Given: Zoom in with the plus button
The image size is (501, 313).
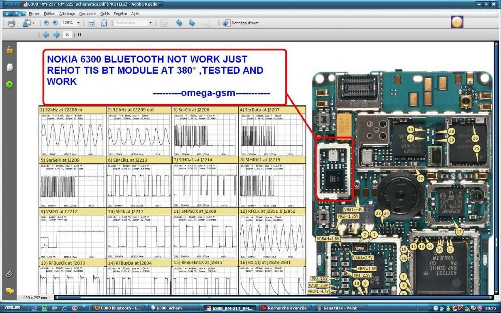Looking at the screenshot, I should click(x=55, y=23).
